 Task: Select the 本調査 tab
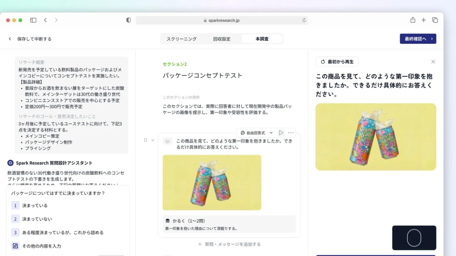coord(262,39)
